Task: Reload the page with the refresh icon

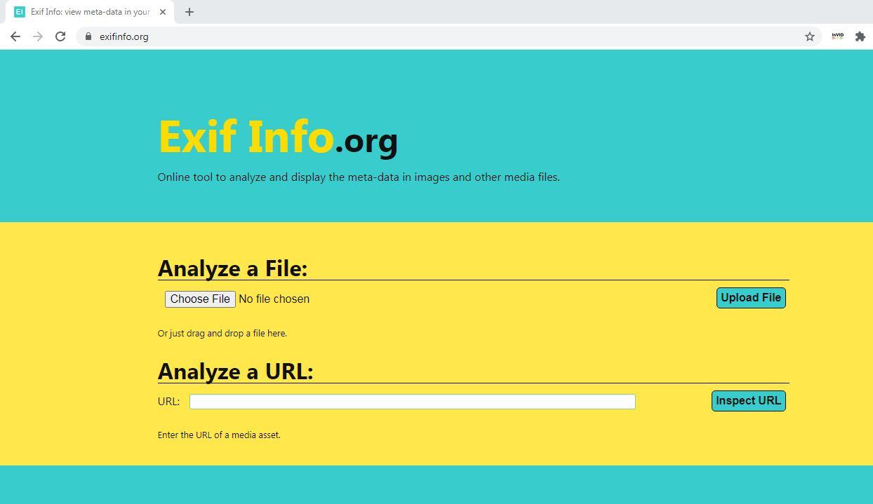Action: tap(60, 36)
